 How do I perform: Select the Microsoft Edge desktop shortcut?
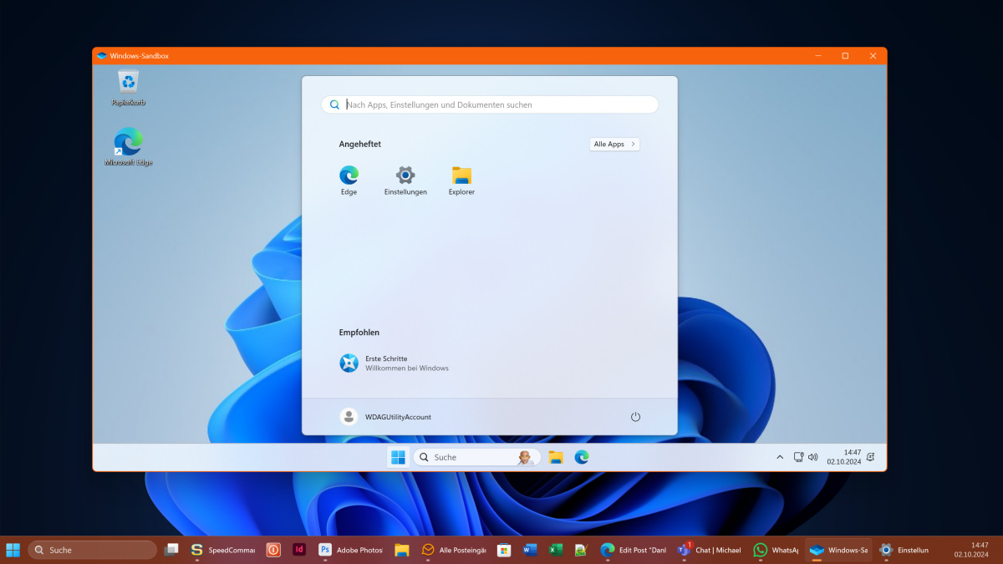(128, 143)
